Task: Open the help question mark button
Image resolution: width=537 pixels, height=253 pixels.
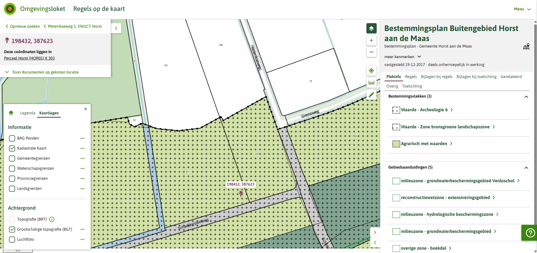Action: pos(530,233)
